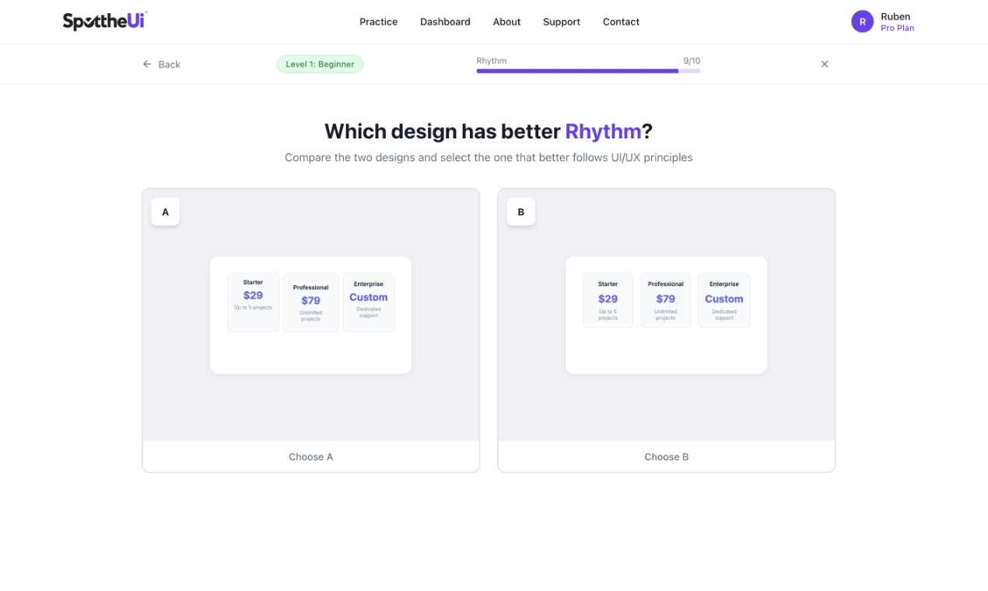
Task: Select Support in the navigation
Action: (562, 22)
